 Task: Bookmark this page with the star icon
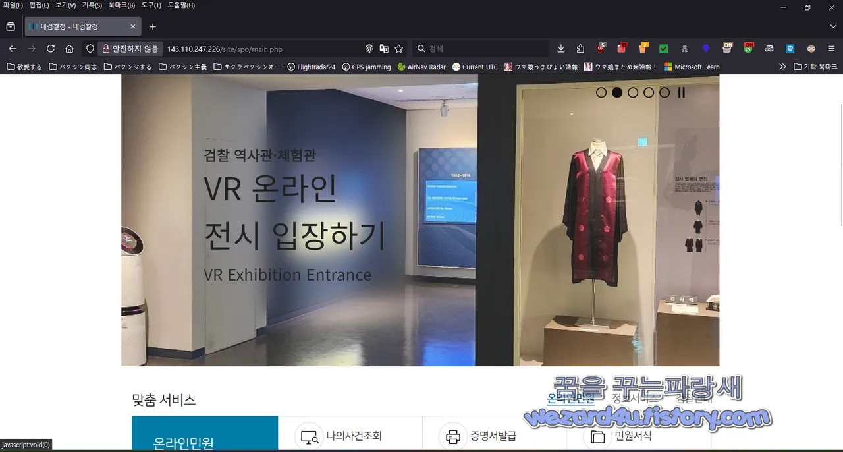[x=398, y=49]
